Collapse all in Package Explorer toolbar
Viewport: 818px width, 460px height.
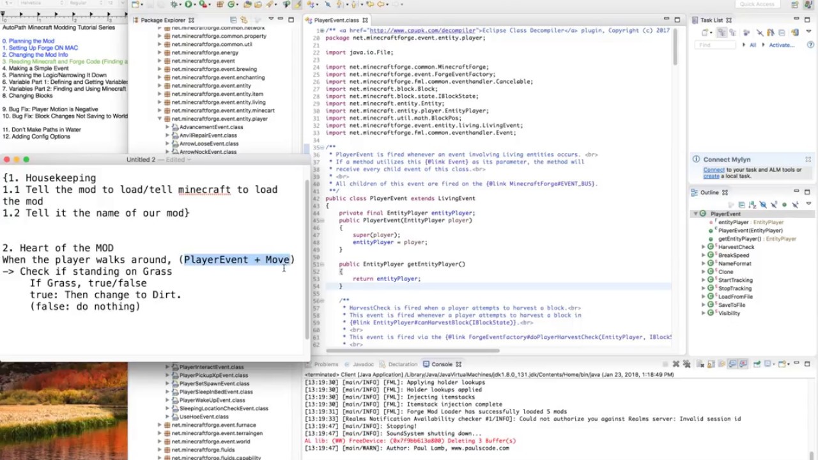(233, 20)
